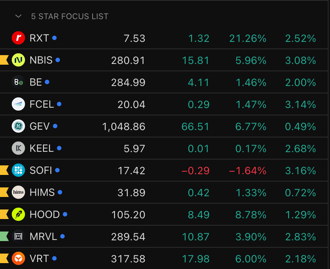Select the NBIS ticker symbol
Viewport: 330px width, 269px height.
tap(41, 60)
